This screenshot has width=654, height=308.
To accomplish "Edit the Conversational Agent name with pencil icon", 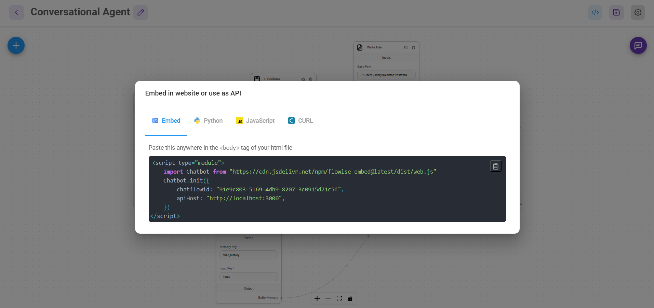I will click(141, 13).
